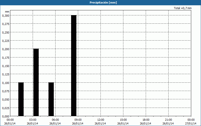Select the 0,125 y-axis value

pos(6,74)
